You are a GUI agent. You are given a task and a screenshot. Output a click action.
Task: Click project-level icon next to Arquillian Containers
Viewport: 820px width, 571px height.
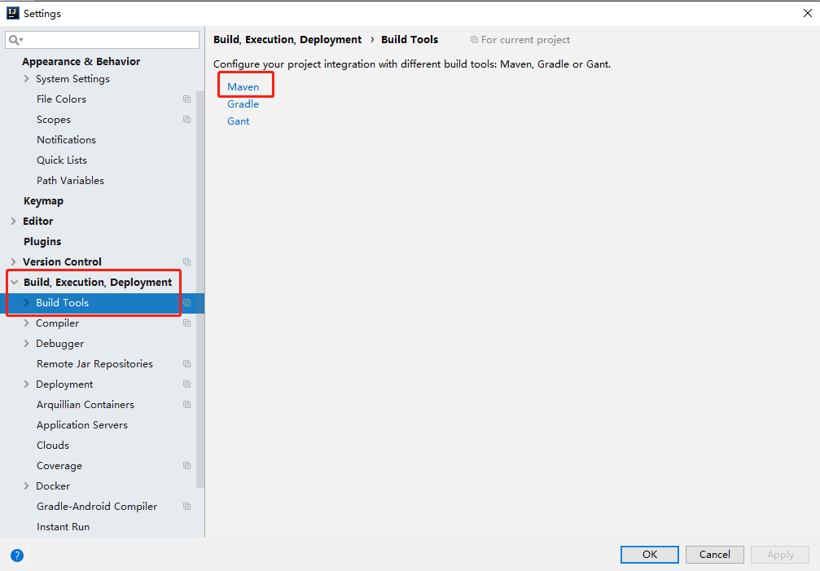(x=186, y=405)
